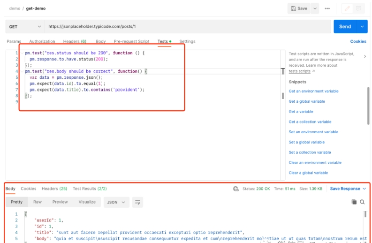Select the Raw response view
This screenshot has width=372, height=243.
pos(38,202)
